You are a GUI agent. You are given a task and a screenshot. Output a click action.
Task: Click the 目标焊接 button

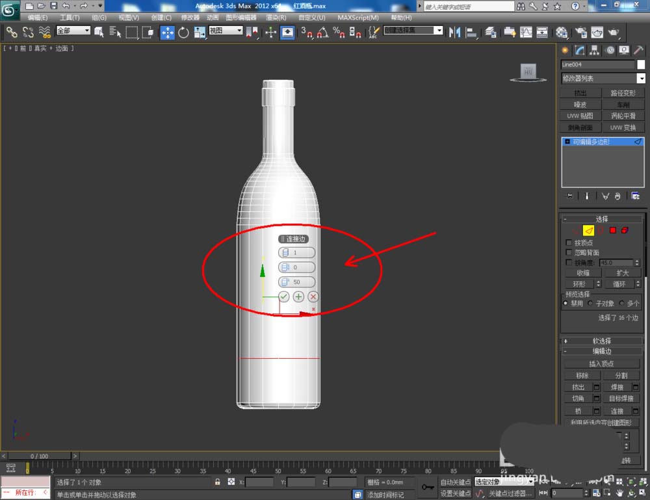click(x=621, y=399)
